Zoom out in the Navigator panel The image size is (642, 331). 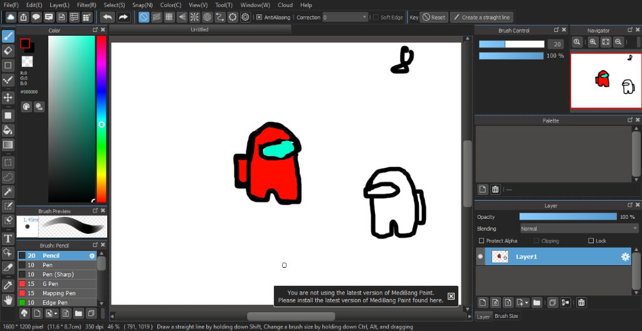[x=618, y=42]
